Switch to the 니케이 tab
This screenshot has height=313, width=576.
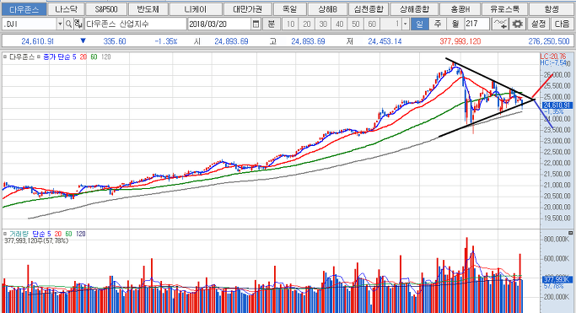(x=196, y=9)
